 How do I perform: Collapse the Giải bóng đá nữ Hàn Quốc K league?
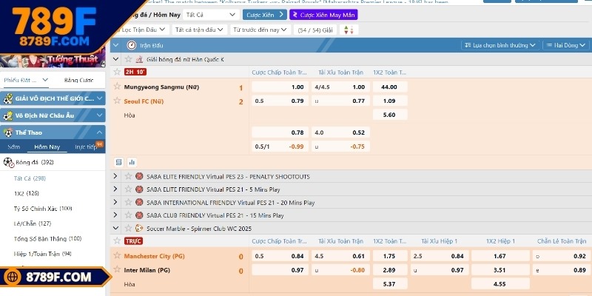coord(116,59)
